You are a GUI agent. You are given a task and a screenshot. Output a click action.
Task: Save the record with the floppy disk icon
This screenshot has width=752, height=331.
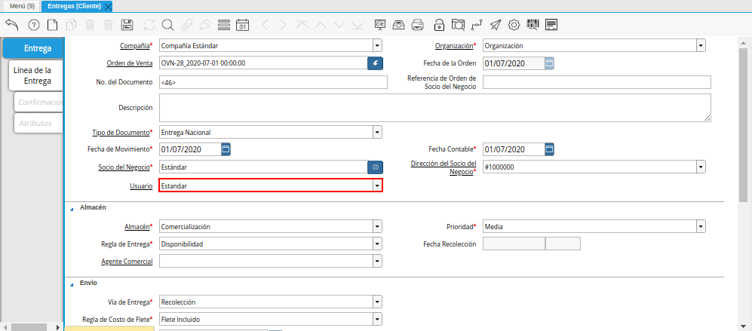(127, 25)
